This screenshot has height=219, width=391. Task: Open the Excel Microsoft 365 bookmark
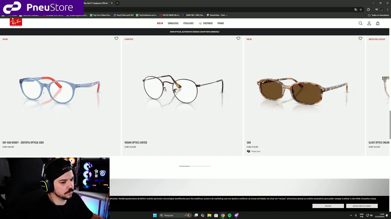123,15
